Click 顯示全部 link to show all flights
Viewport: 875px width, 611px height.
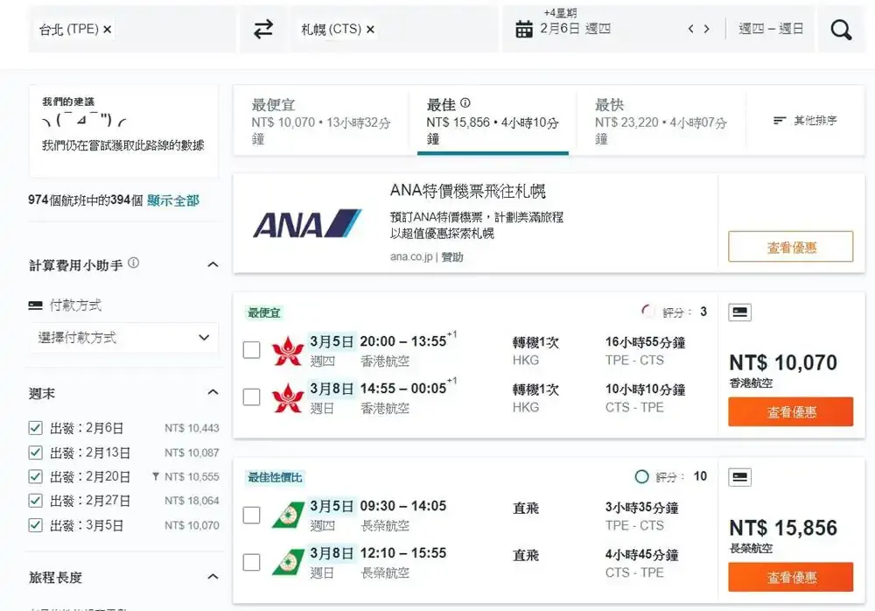coord(173,200)
